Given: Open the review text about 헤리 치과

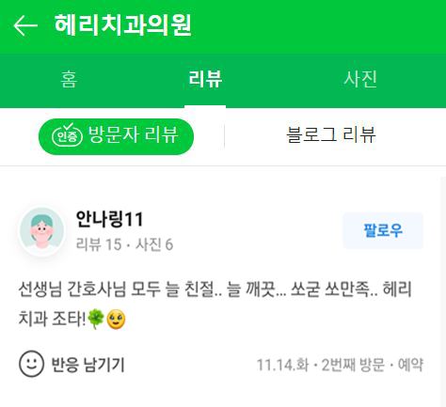Looking at the screenshot, I should 215,304.
